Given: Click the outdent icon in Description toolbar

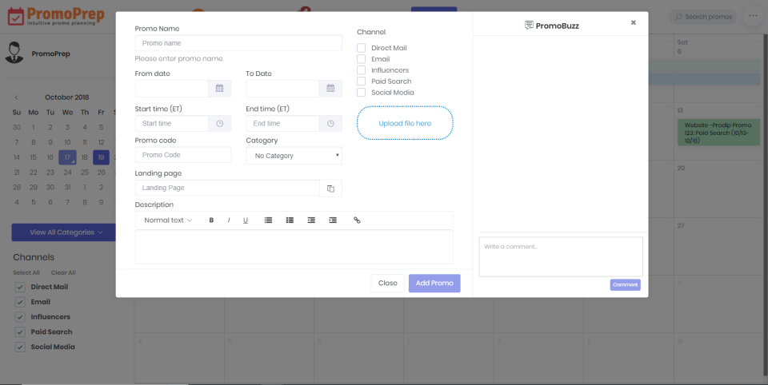Looking at the screenshot, I should 311,220.
